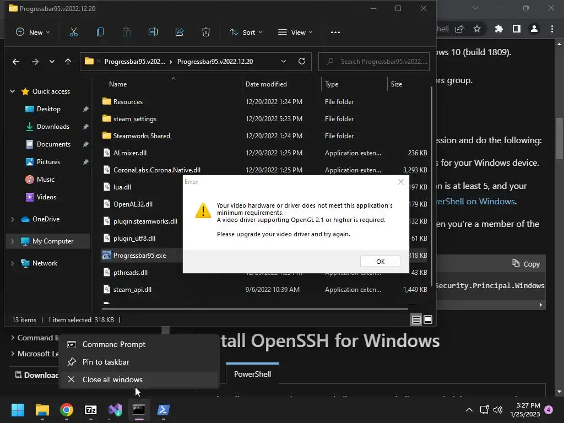Image resolution: width=564 pixels, height=423 pixels.
Task: Click the Command Prompt taskbar icon
Action: point(139,410)
